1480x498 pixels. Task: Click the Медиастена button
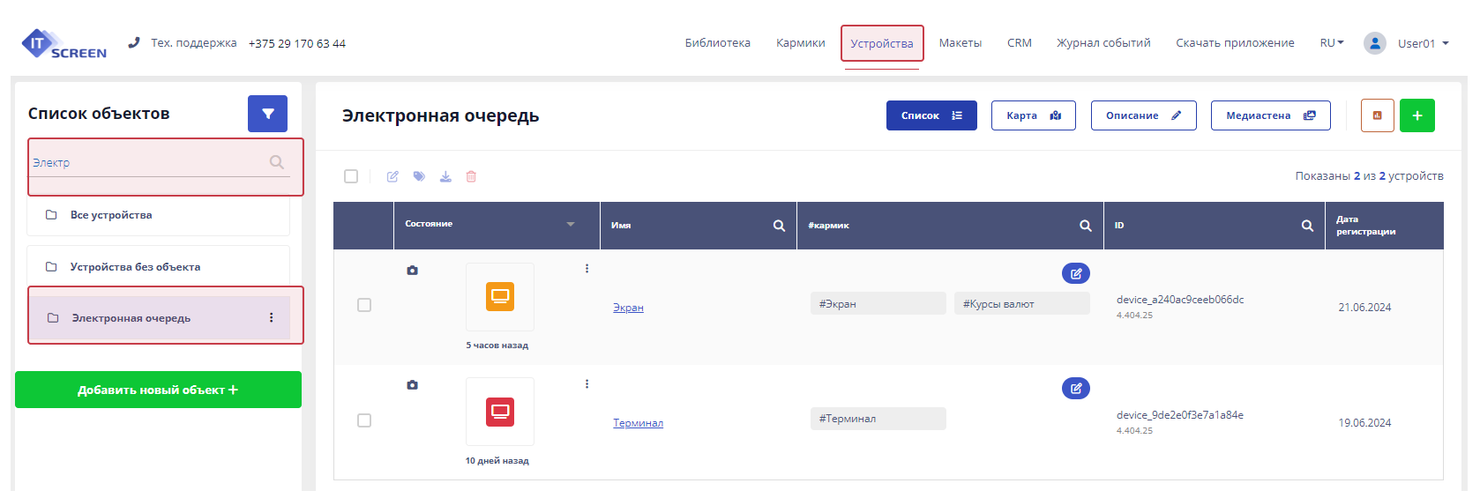tap(1271, 115)
